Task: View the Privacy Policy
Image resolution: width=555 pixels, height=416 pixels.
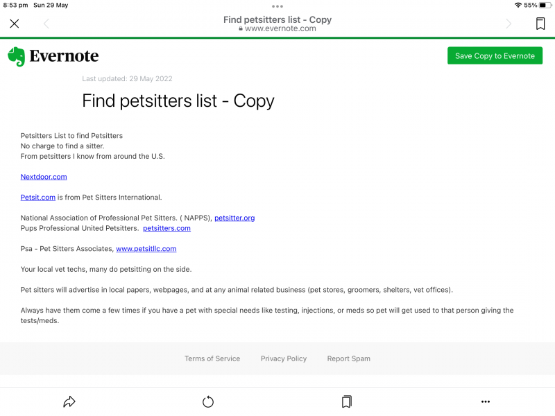Action: [x=284, y=358]
